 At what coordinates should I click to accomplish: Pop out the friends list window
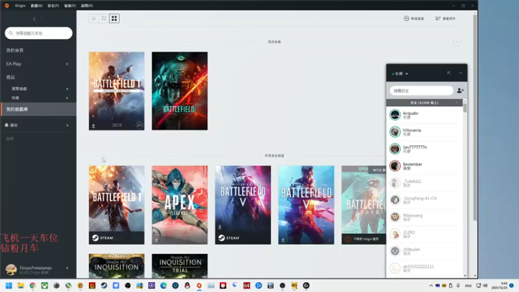(449, 73)
